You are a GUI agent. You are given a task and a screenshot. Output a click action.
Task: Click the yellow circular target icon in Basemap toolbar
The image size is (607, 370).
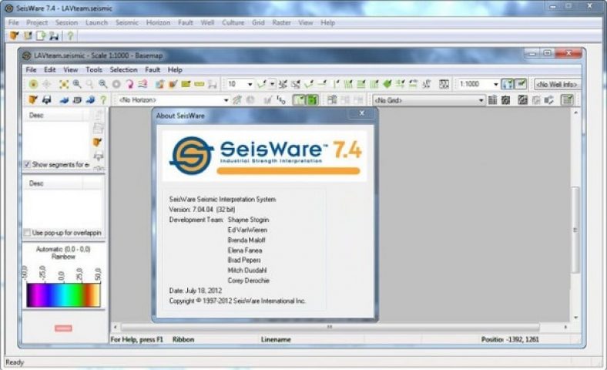coord(33,84)
